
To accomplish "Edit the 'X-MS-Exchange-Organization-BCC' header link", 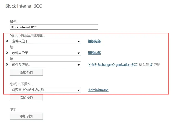I will point(113,64).
